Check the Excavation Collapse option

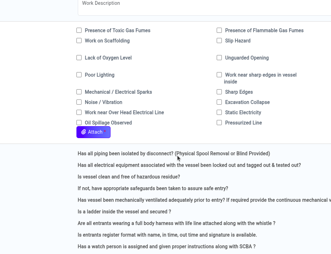[x=219, y=102]
